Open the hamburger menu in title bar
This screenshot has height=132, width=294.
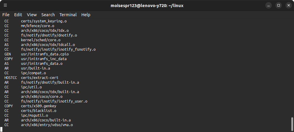pyautogui.click(x=5, y=5)
